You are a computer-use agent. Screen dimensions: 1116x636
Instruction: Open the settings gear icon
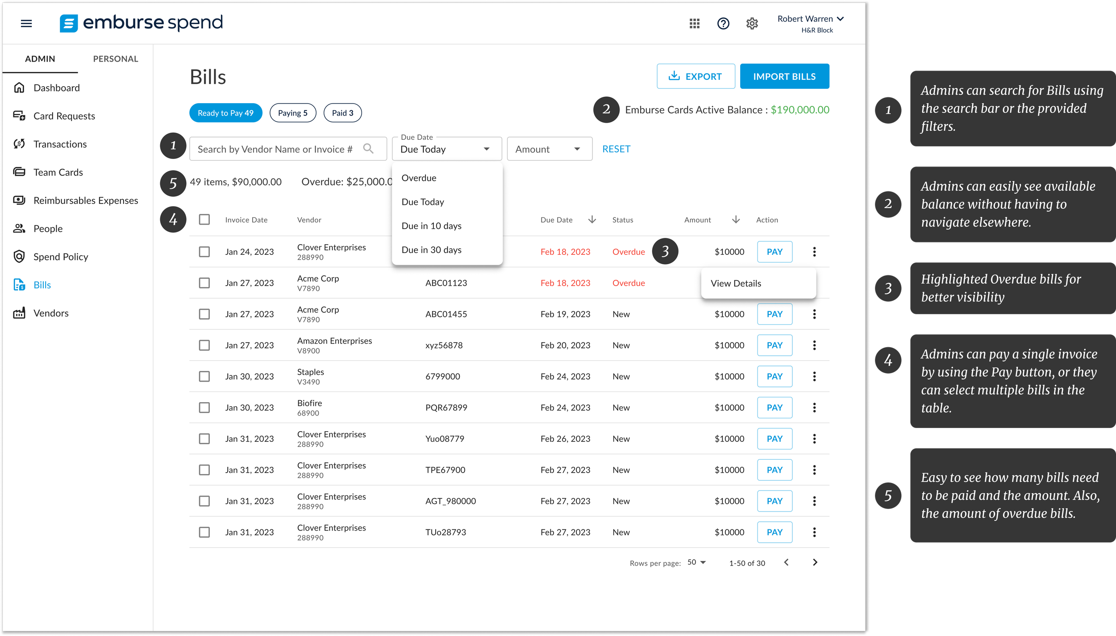click(x=752, y=23)
